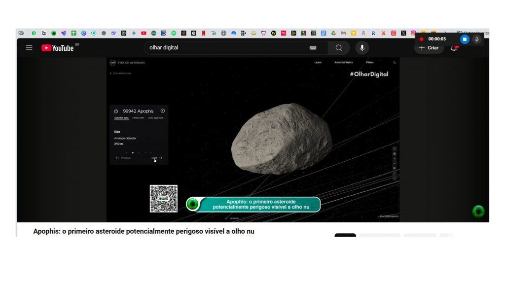Click the video title 'Apophis: o primeiro asteroide...'
Viewport: 505px width, 284px height.
point(144,231)
